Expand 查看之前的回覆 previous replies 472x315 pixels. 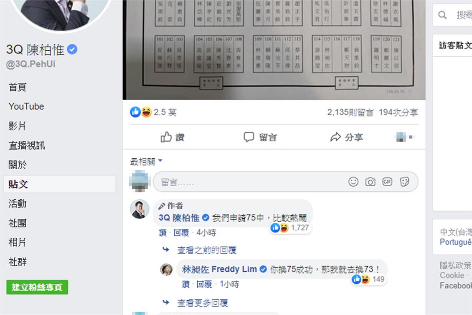tap(206, 250)
